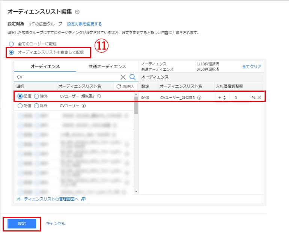Click the 全てクリア link

251,67
